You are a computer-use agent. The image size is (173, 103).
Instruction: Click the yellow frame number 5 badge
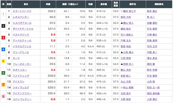click(x=3, y=61)
